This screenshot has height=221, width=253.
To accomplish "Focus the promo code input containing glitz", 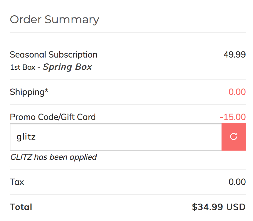I will point(116,137).
